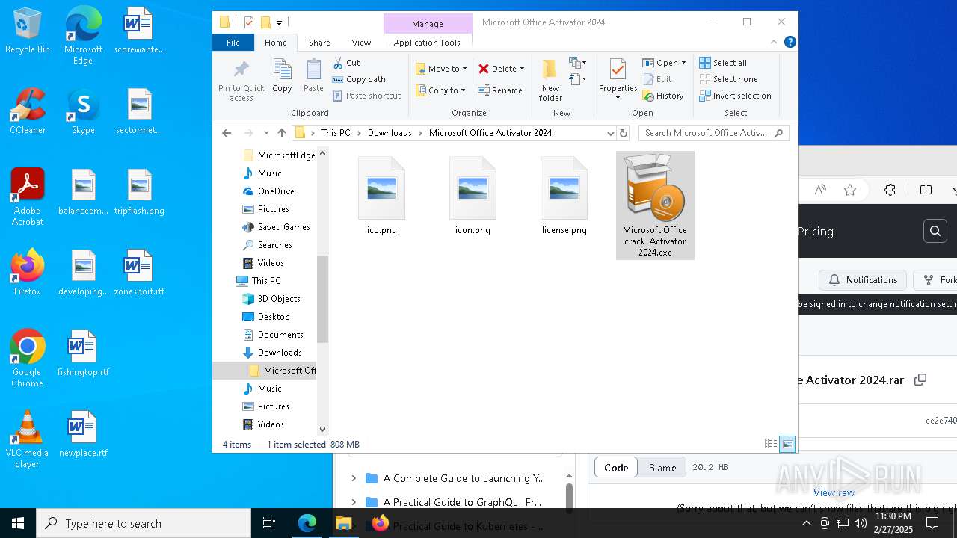Viewport: 957px width, 538px height.
Task: Expand 'A Complete Guide to Launching' folder
Action: click(354, 478)
